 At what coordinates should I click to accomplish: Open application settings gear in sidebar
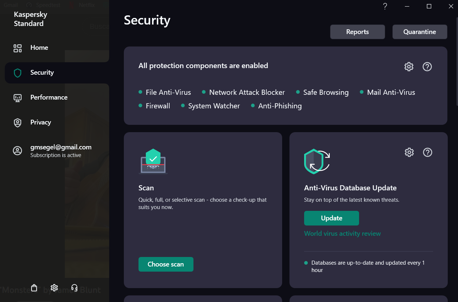pyautogui.click(x=54, y=288)
